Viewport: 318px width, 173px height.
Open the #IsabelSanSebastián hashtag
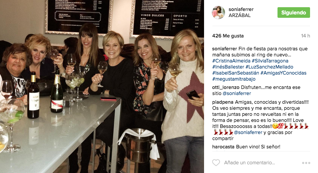point(235,73)
